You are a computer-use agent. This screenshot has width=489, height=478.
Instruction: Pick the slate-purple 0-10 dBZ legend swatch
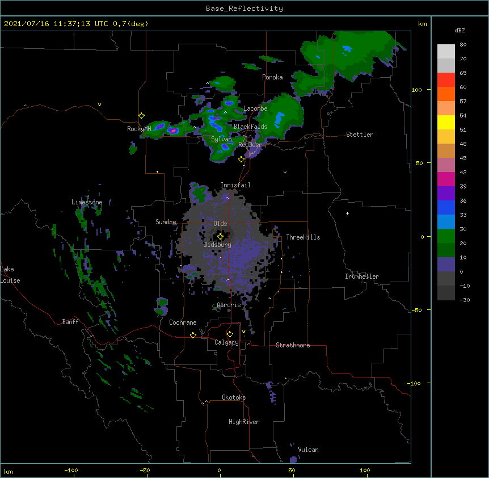(x=446, y=265)
